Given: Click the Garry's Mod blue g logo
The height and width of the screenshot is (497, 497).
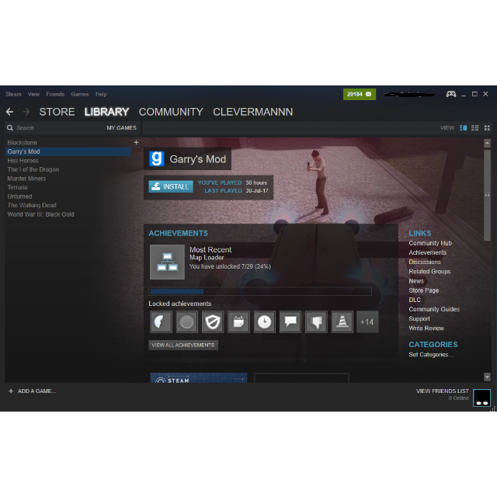Looking at the screenshot, I should [x=157, y=158].
